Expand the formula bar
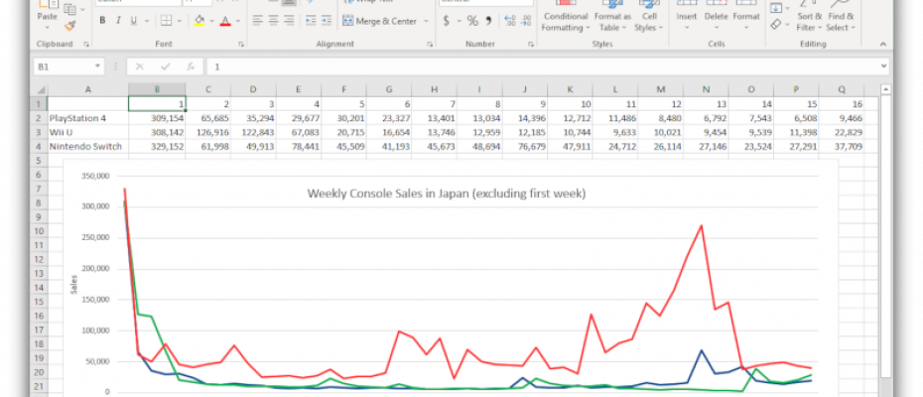 [883, 66]
